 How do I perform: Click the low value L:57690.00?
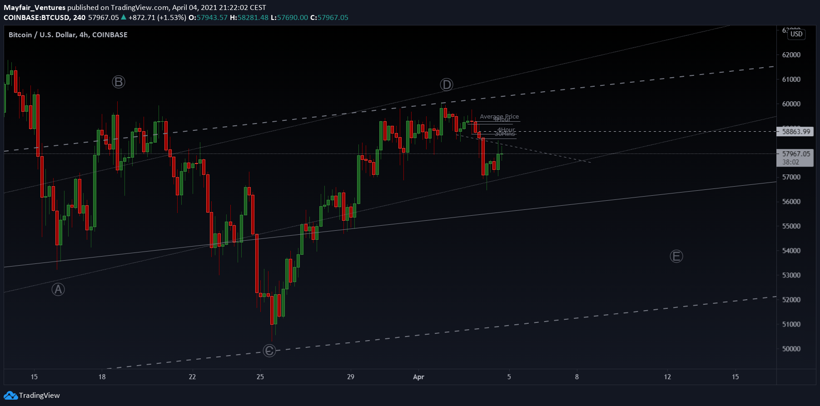click(x=289, y=17)
